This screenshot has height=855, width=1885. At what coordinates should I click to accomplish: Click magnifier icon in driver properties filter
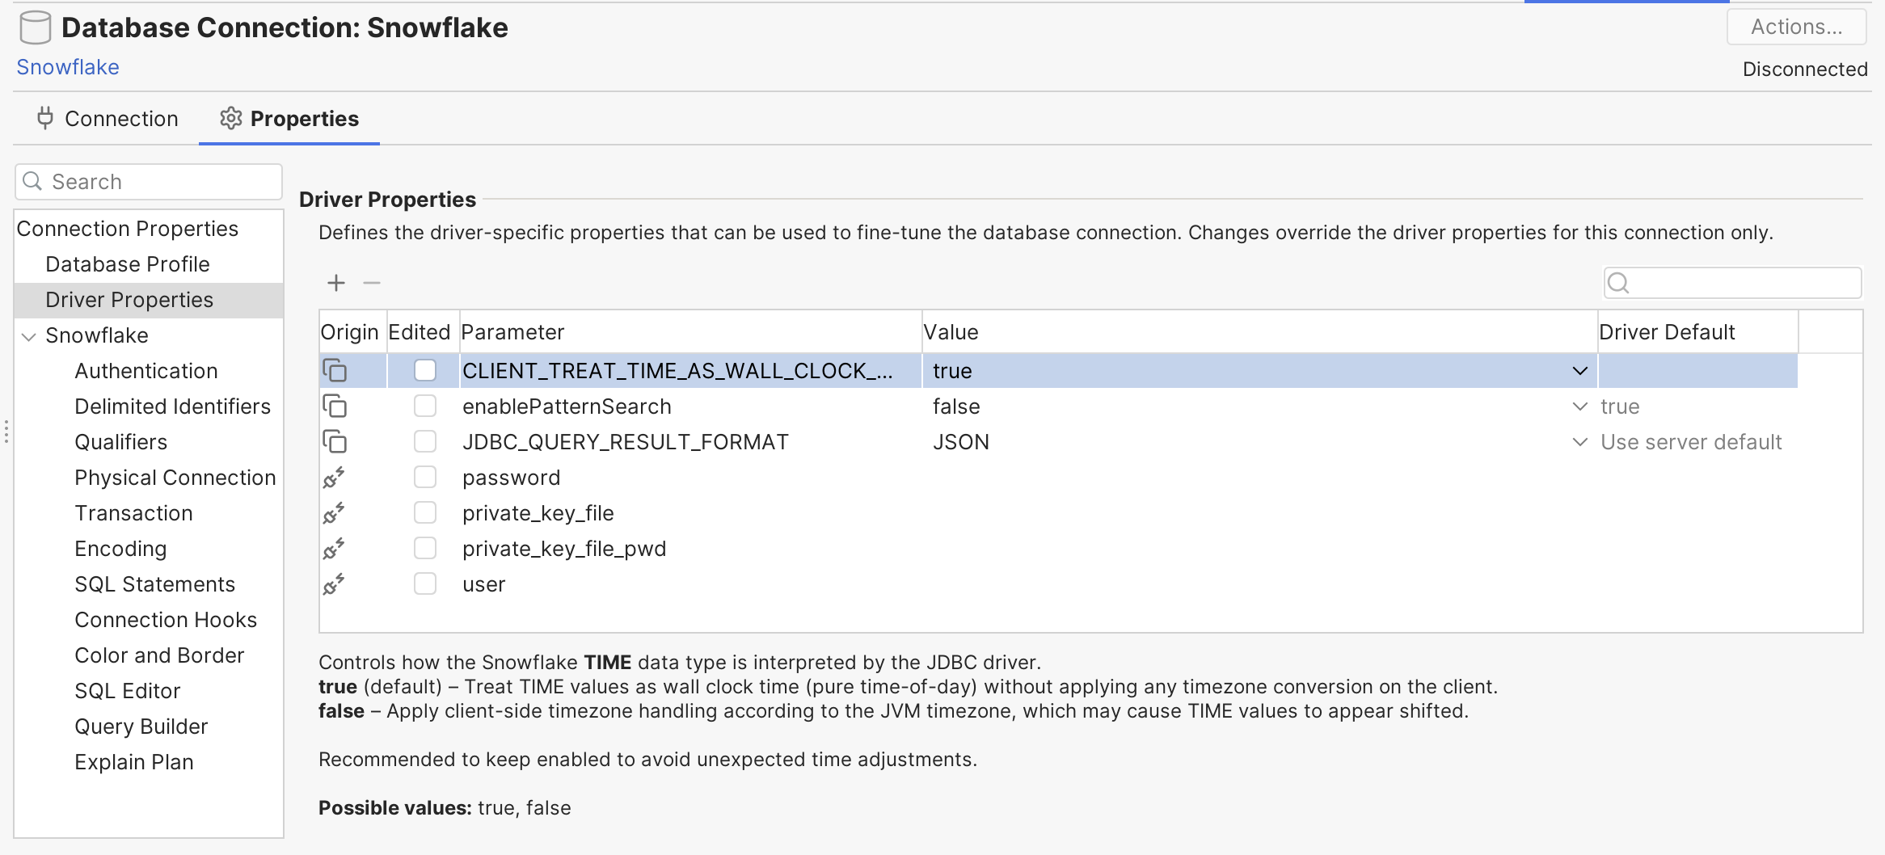point(1618,283)
